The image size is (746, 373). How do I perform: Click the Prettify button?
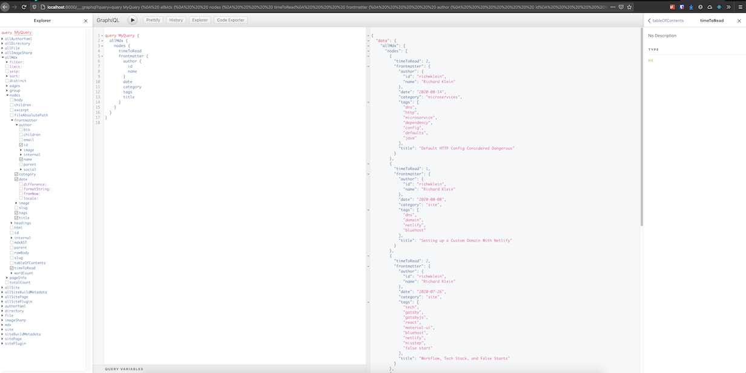[153, 20]
